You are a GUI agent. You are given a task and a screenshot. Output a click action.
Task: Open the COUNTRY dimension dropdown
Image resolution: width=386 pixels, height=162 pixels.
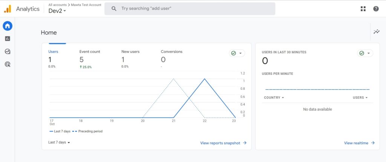pos(274,98)
